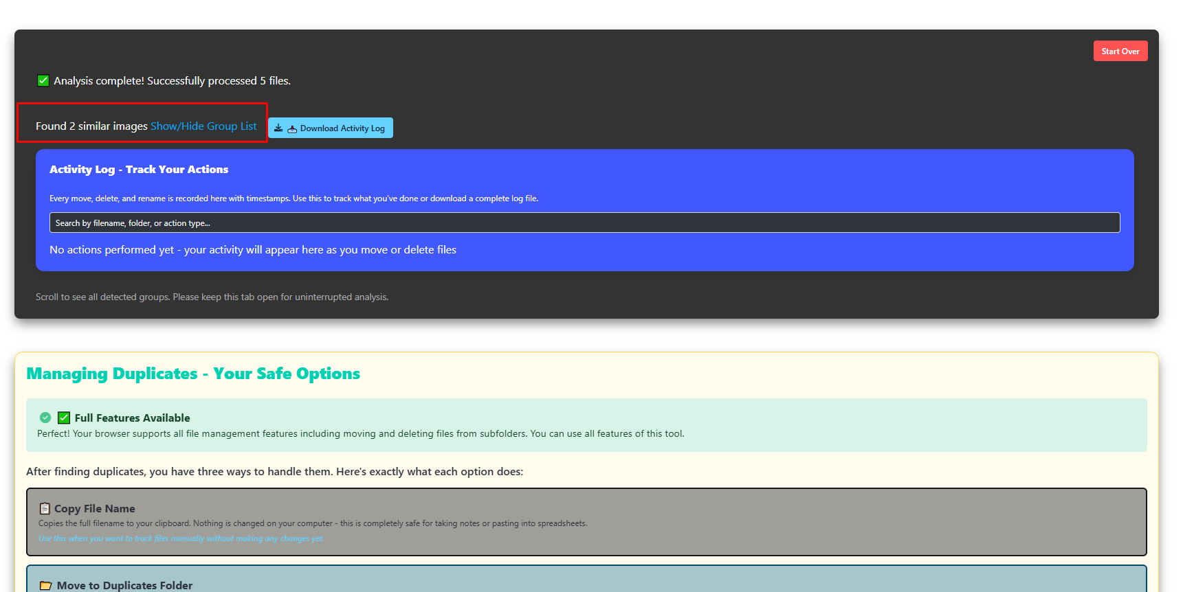Screen dimensions: 1183x592
Task: Click 'Scroll to see all detected groups' note
Action: click(x=212, y=297)
